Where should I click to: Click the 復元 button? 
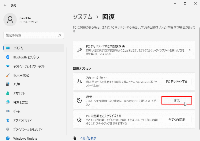point(176,100)
